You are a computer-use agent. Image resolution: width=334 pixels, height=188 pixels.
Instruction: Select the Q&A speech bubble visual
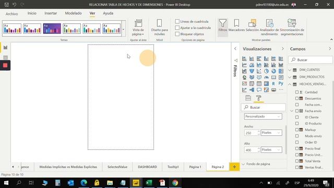259,90
